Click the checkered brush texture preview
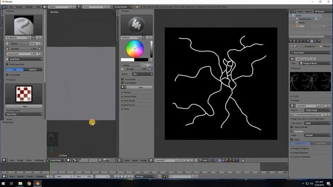This screenshot has width=333, height=187. [x=24, y=94]
